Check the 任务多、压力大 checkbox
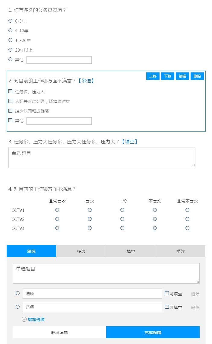Viewport: 212px width, 344px height. click(x=11, y=91)
